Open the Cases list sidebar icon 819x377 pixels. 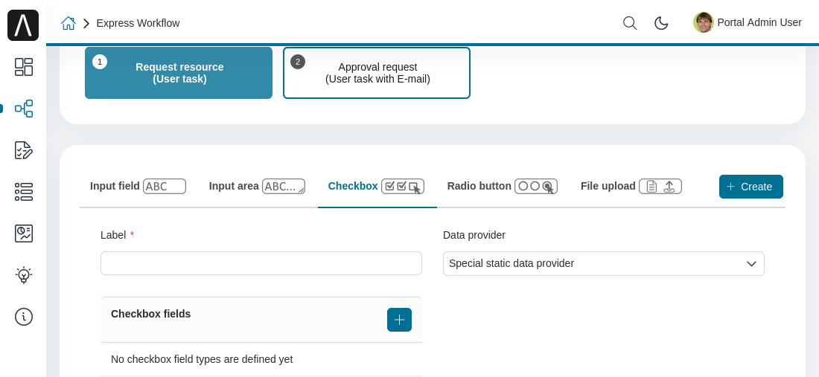[x=24, y=192]
